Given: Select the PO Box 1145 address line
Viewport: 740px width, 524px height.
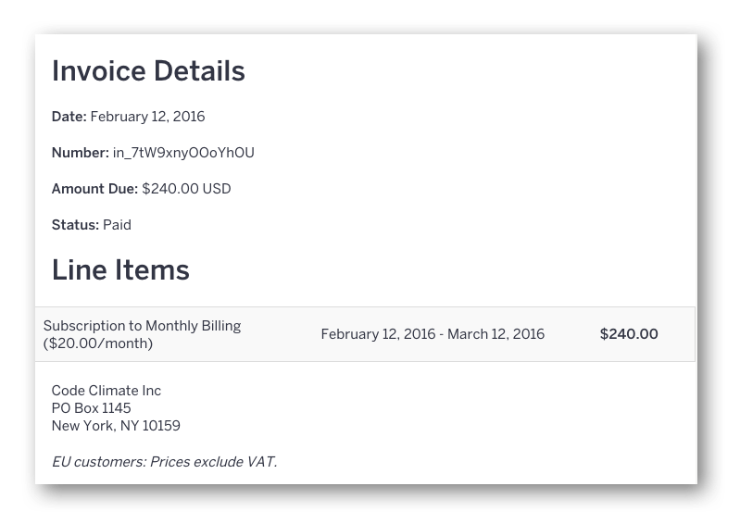Looking at the screenshot, I should (91, 408).
